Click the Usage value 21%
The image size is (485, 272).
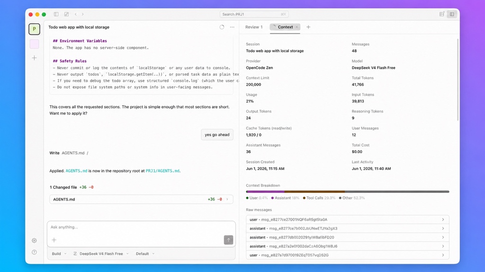(250, 101)
